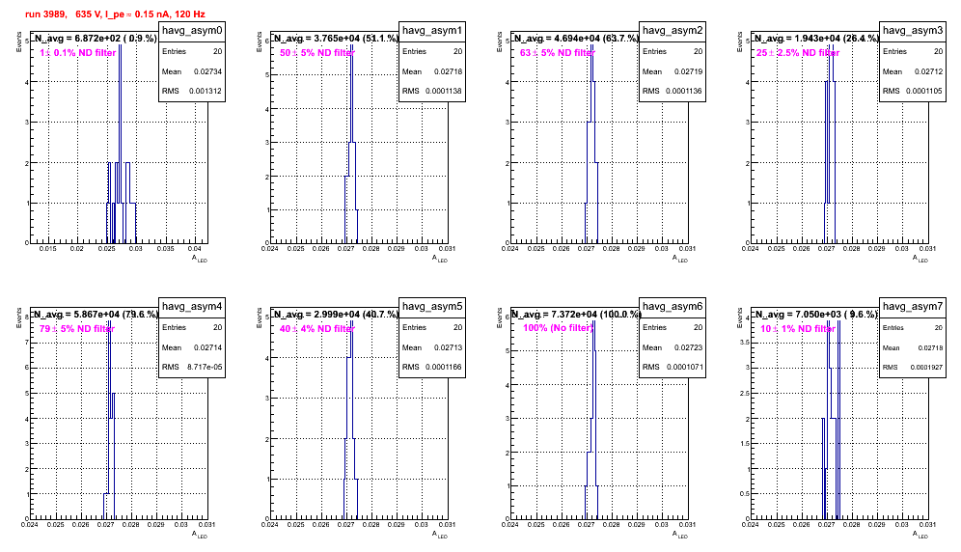Click the histogram peak in havg_asym1 plot
This screenshot has width=961, height=552.
pyautogui.click(x=352, y=46)
